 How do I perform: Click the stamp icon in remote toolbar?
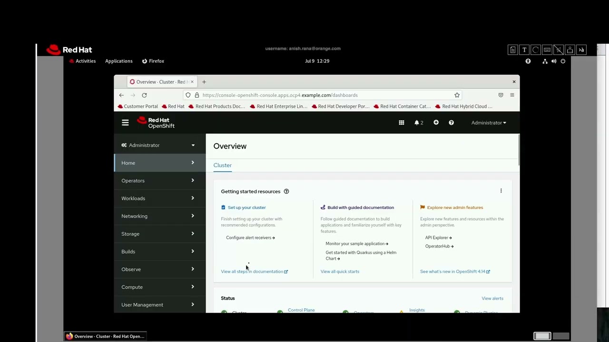(570, 50)
